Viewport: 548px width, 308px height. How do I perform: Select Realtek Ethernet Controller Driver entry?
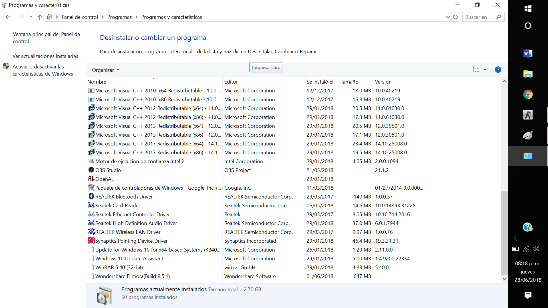(x=132, y=214)
